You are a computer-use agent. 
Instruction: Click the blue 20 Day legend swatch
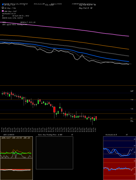[3, 4]
